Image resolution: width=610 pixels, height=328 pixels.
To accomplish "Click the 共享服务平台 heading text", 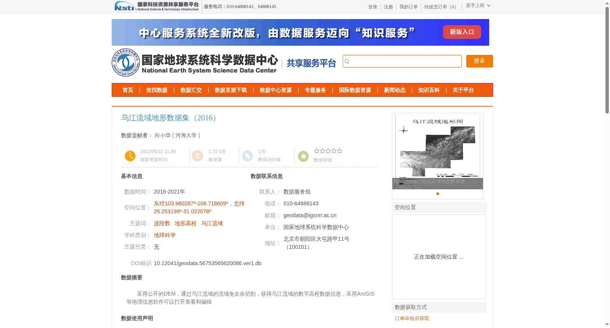I will (311, 63).
